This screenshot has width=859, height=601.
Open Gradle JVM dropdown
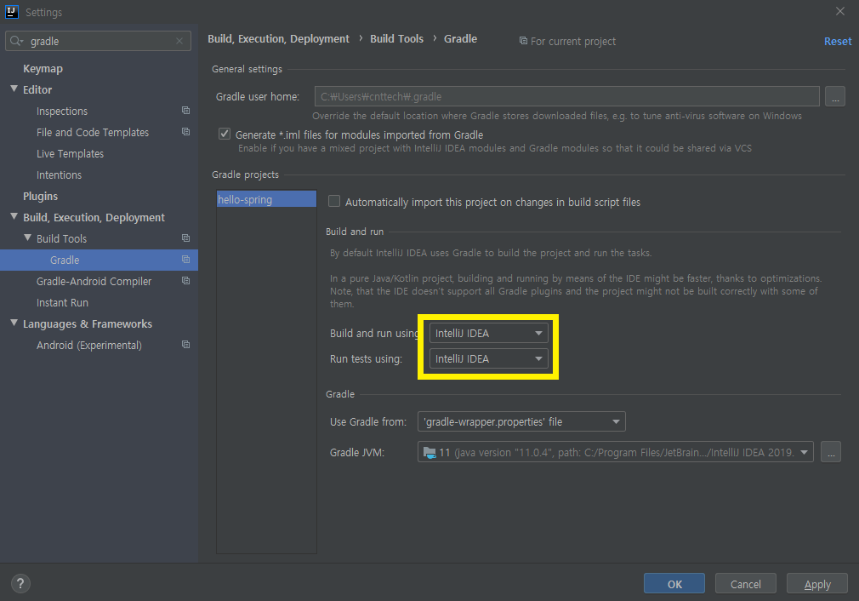pyautogui.click(x=615, y=452)
